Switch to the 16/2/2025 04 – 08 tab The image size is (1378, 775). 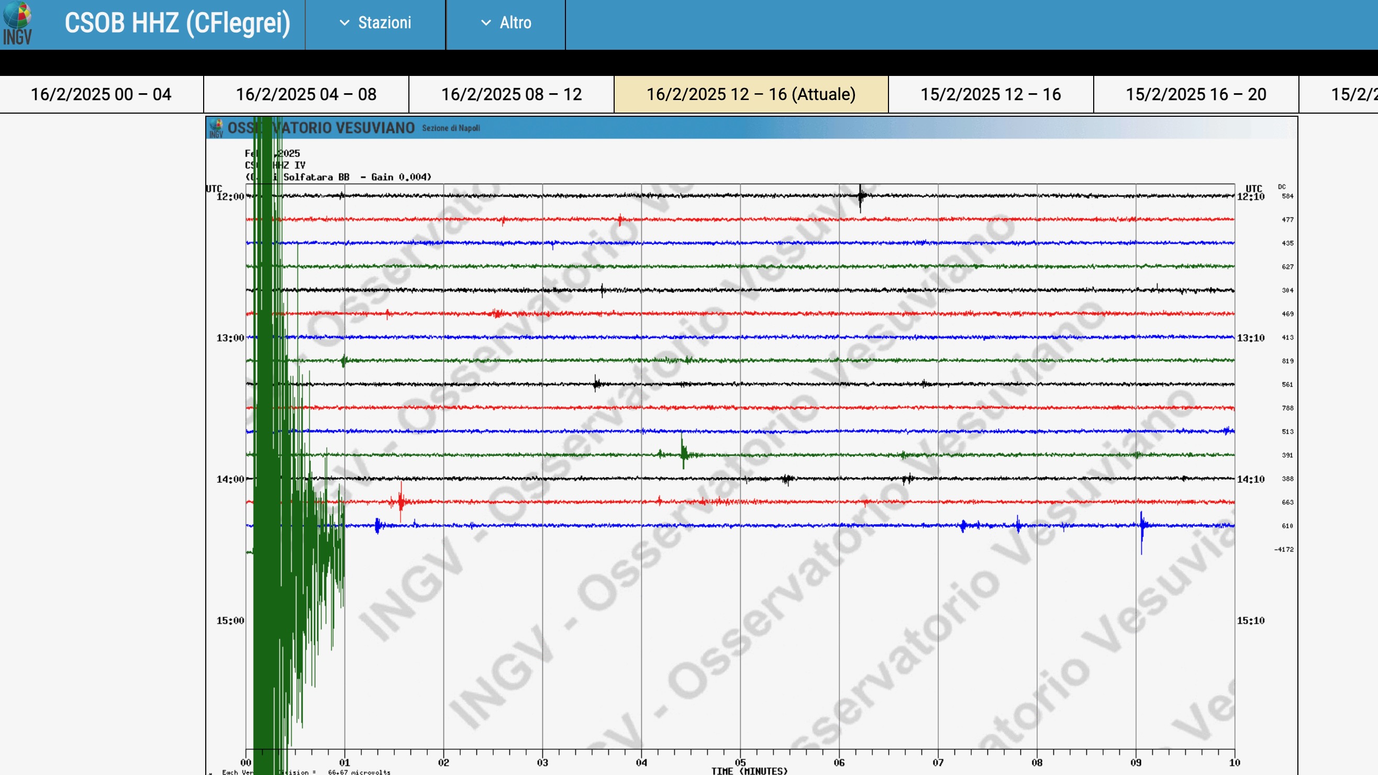click(306, 94)
